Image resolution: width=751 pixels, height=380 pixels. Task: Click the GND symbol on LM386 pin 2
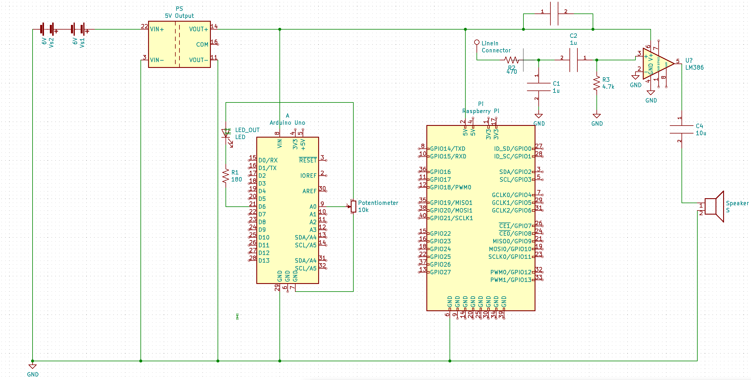click(635, 77)
